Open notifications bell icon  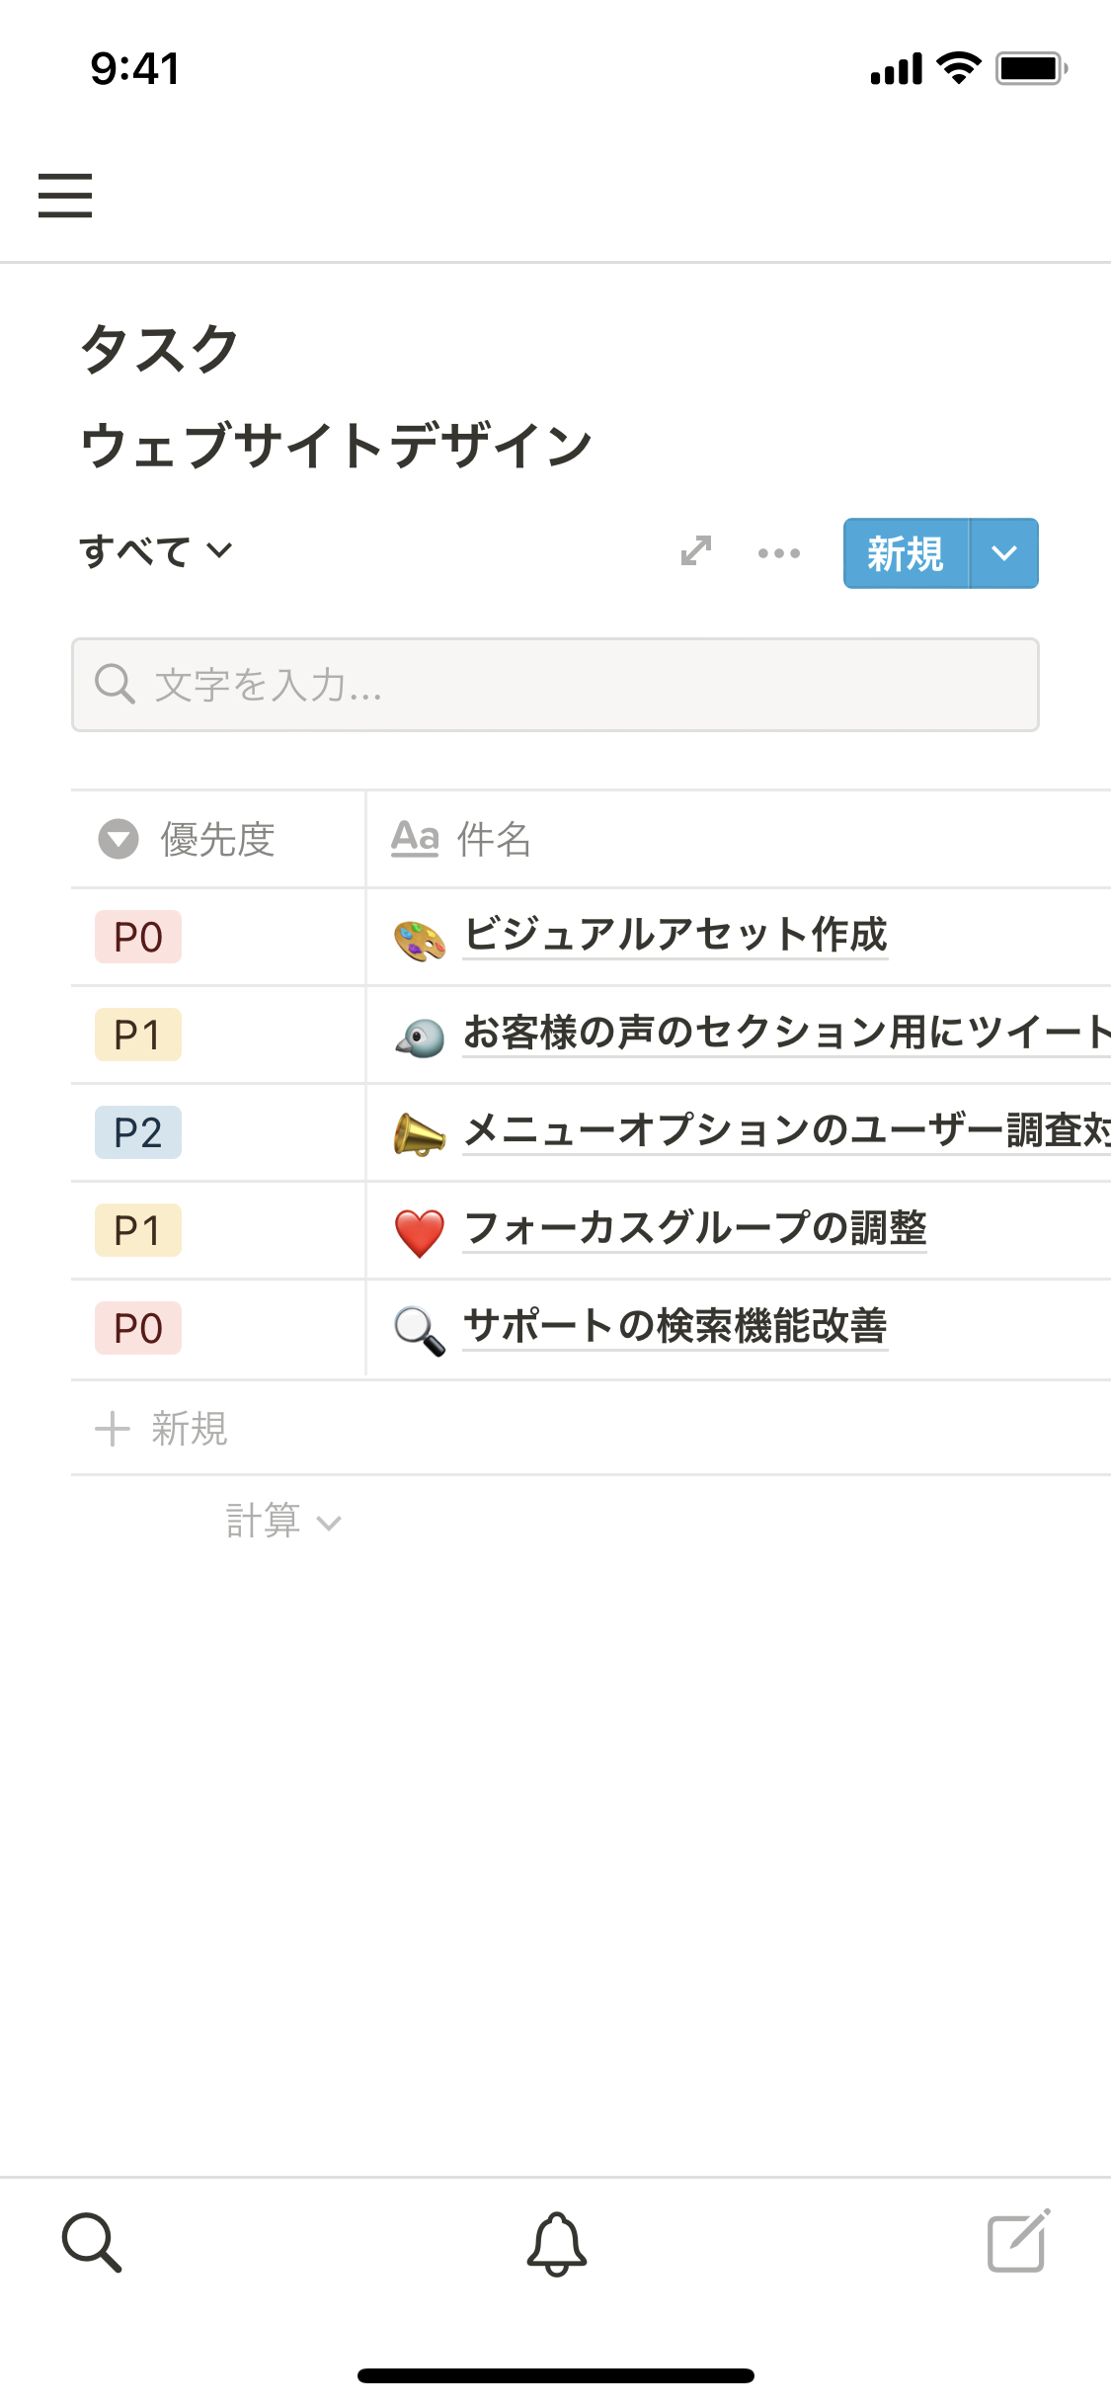click(556, 2243)
